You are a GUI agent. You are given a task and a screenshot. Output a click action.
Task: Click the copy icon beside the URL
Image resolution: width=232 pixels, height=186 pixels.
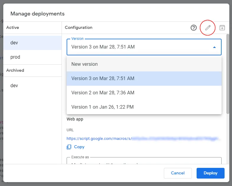tap(69, 147)
